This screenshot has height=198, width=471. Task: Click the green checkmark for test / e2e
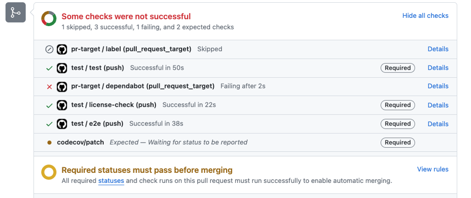pyautogui.click(x=49, y=124)
